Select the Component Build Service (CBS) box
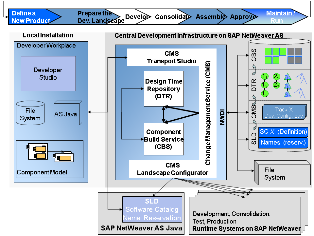This screenshot has height=236, width=314. [164, 139]
